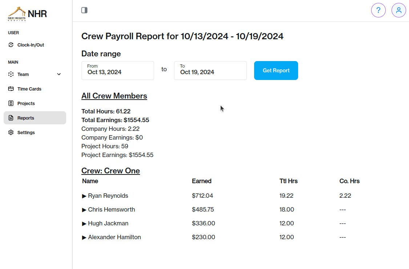Image resolution: width=409 pixels, height=269 pixels.
Task: Open Time Cards via its calendar icon
Action: [11, 89]
